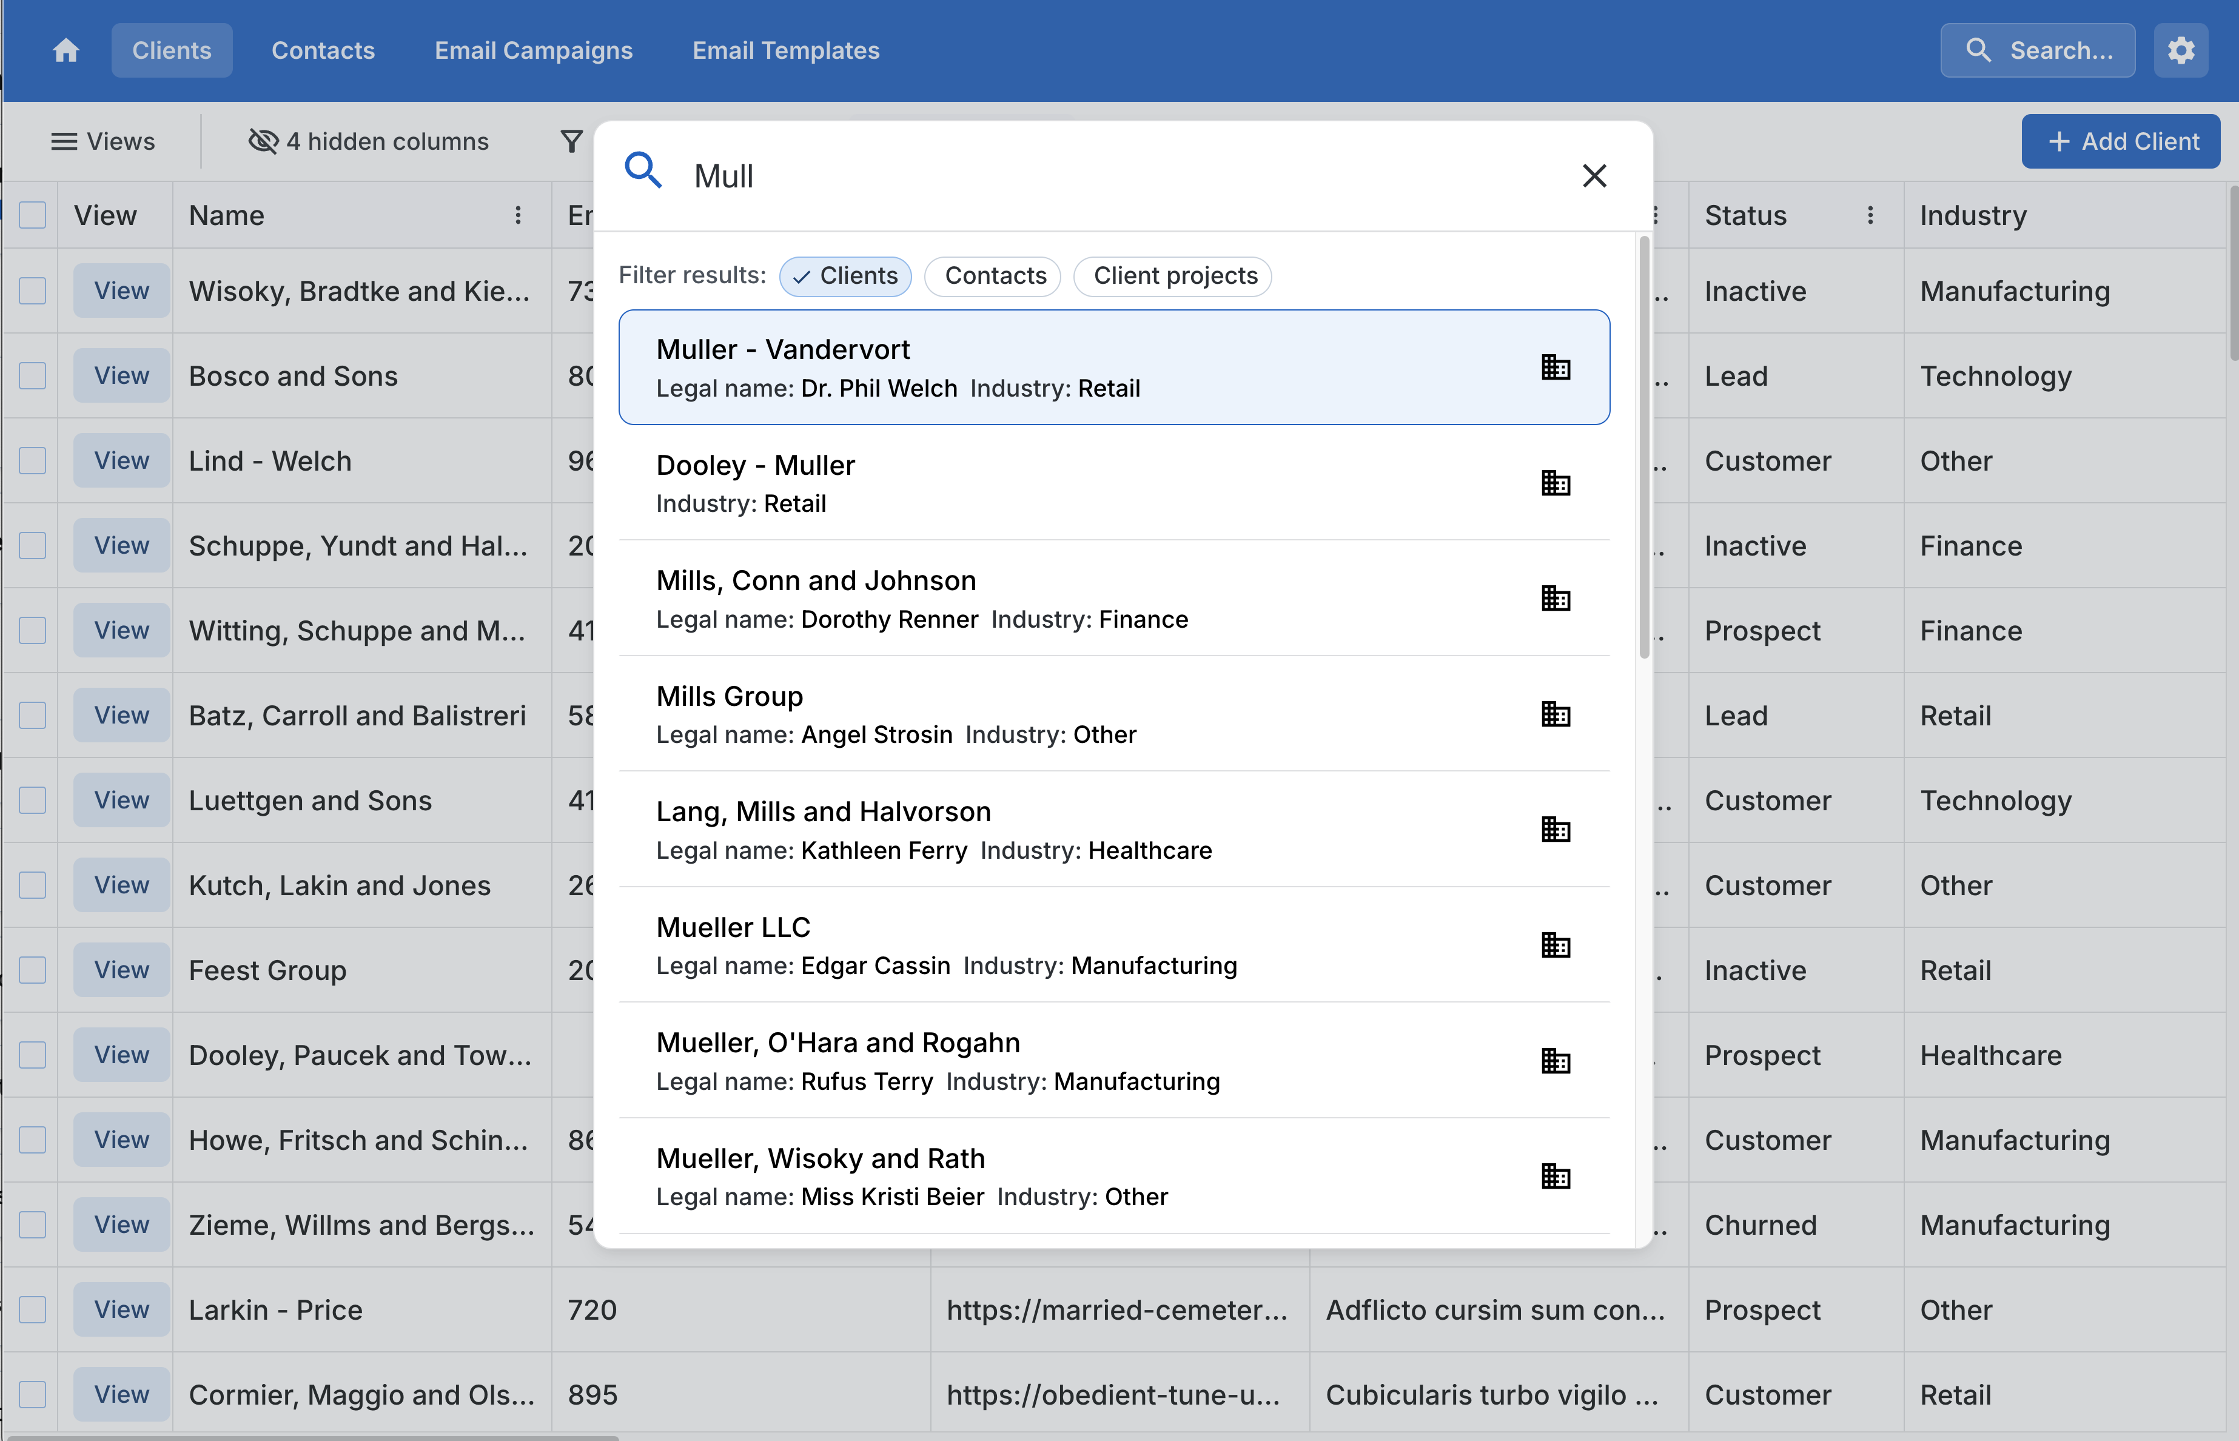2239x1441 pixels.
Task: Close the search dialog with X
Action: (1594, 176)
